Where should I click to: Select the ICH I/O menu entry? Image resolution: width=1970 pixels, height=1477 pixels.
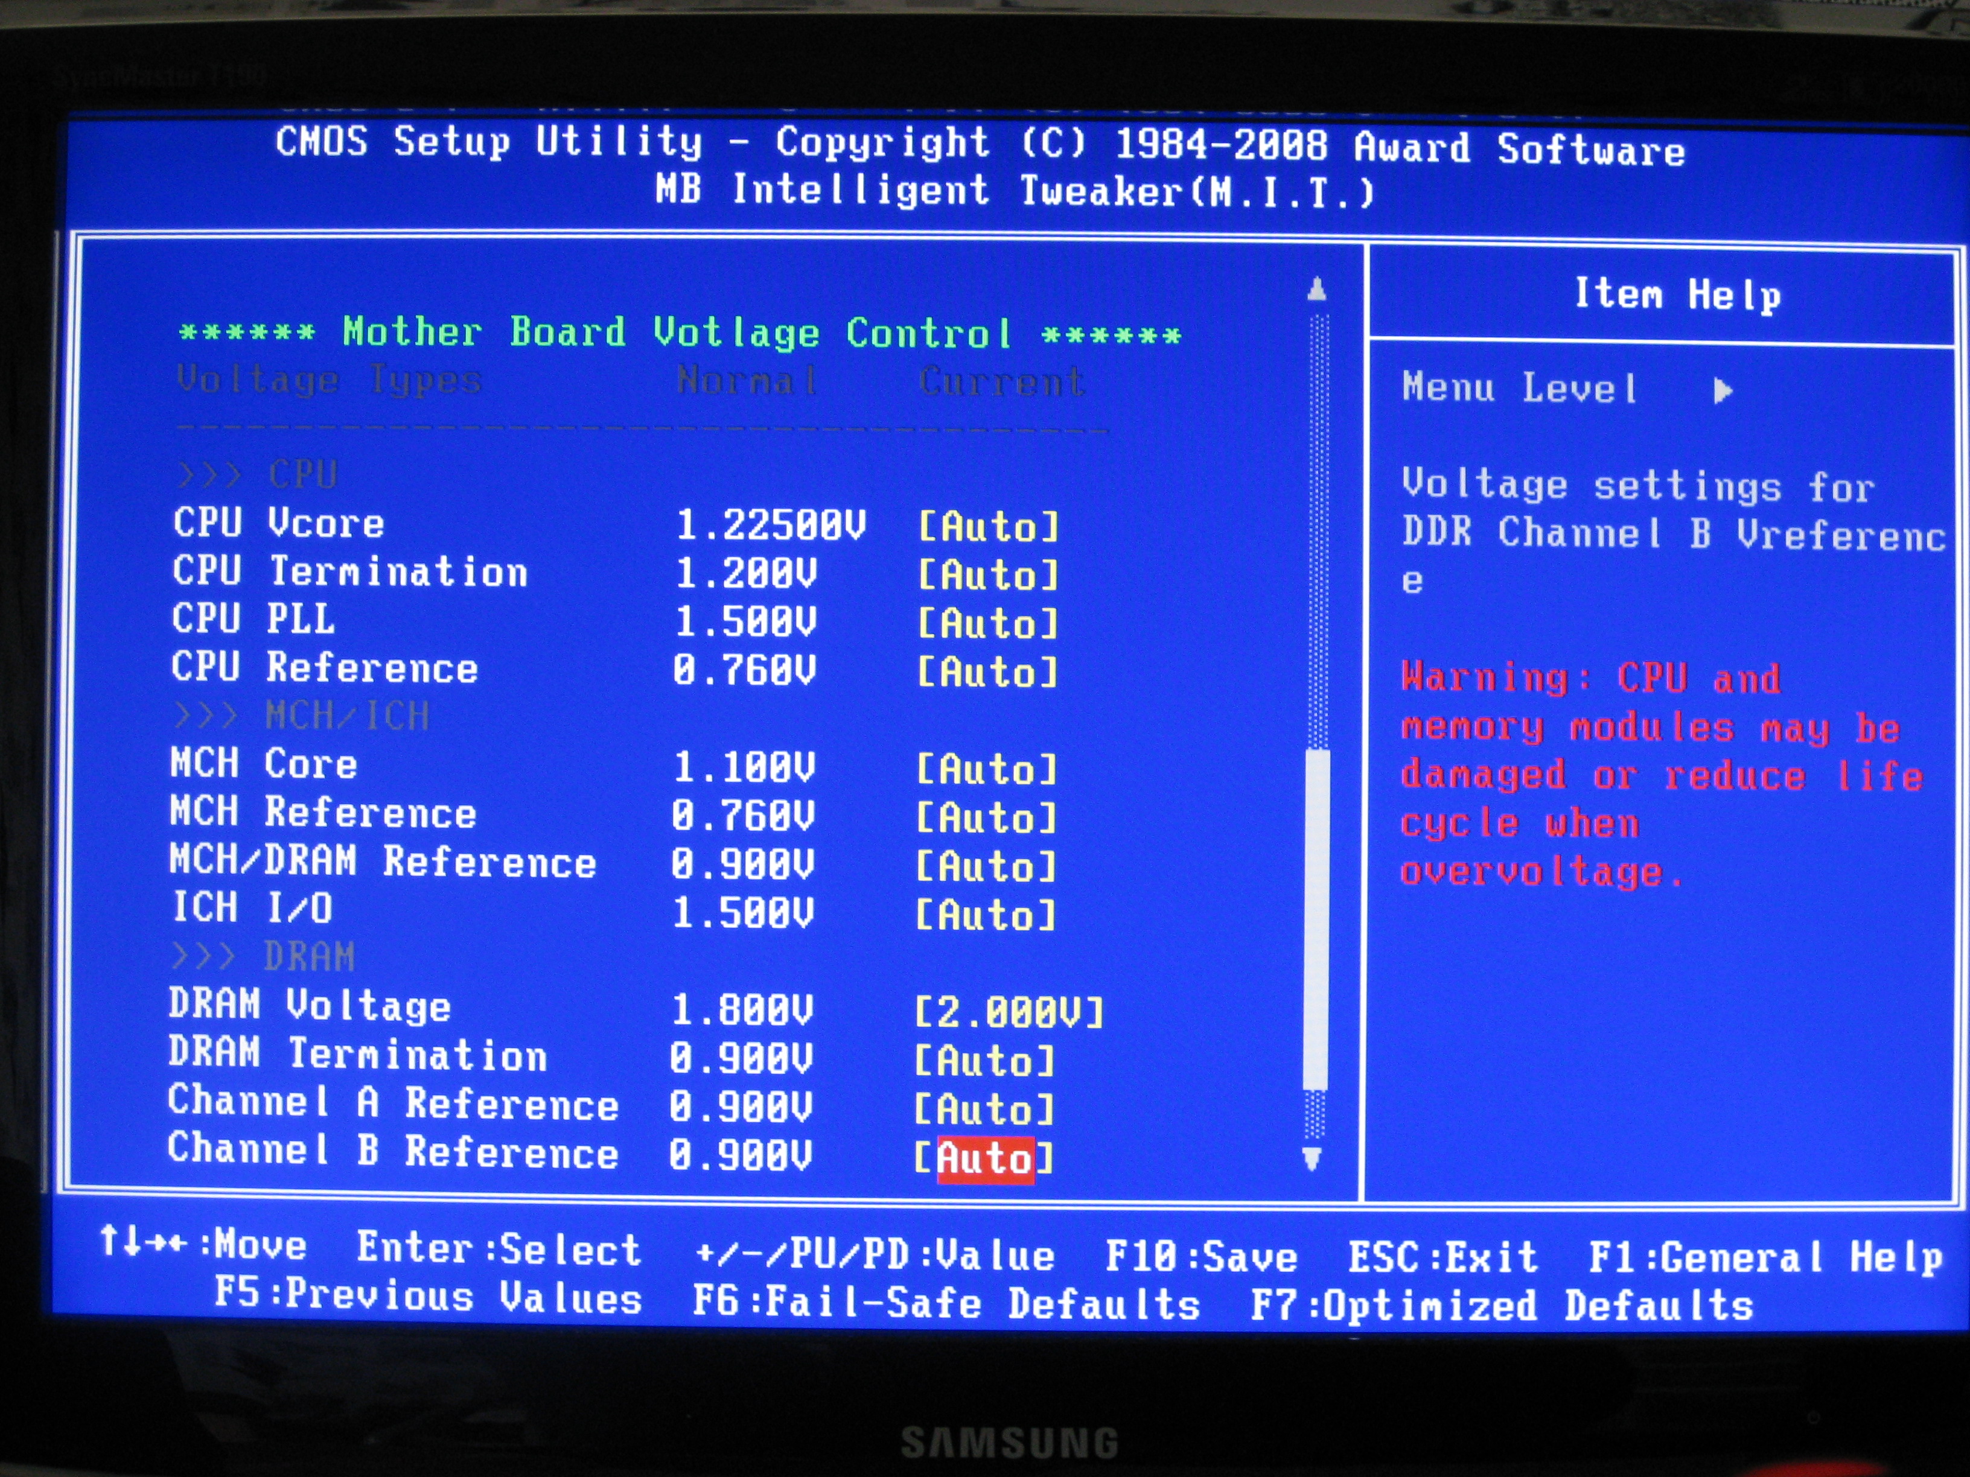(x=253, y=909)
